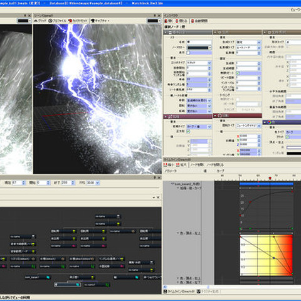Click the color wheel icon in 色 section header

pyautogui.click(x=270, y=122)
